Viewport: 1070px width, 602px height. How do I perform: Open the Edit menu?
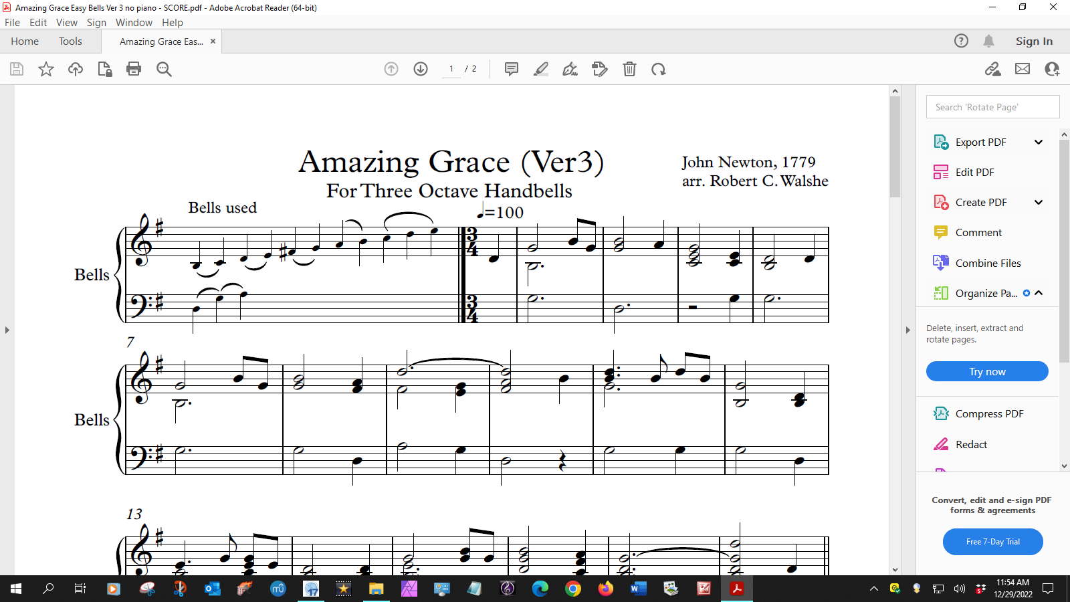click(x=38, y=22)
